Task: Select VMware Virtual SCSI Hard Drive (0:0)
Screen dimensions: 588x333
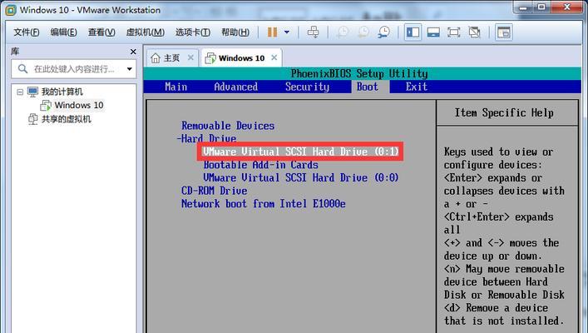Action: click(x=301, y=177)
